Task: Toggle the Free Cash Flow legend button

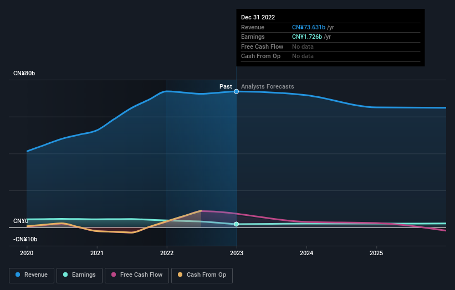Action: tap(137, 275)
